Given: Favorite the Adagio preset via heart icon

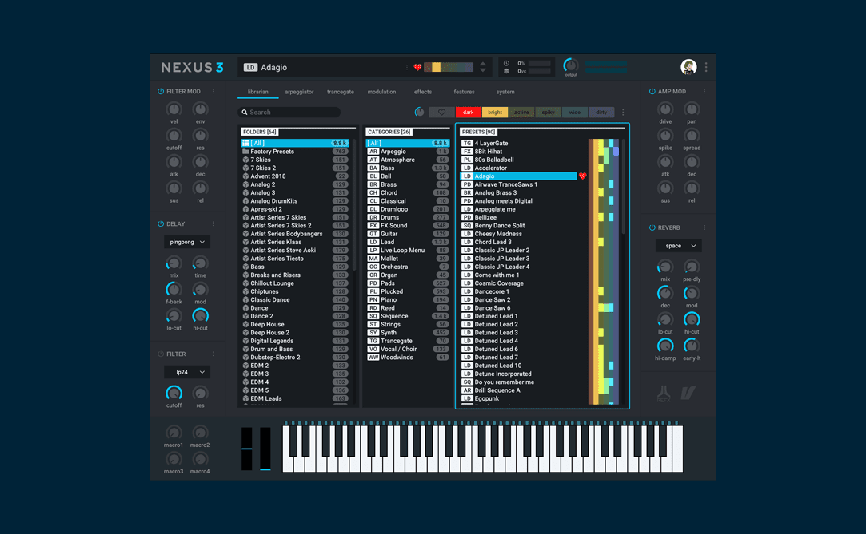Looking at the screenshot, I should [584, 175].
